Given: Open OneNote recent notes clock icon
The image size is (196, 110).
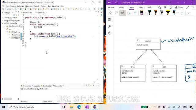Looking at the screenshot, I should tap(110, 33).
